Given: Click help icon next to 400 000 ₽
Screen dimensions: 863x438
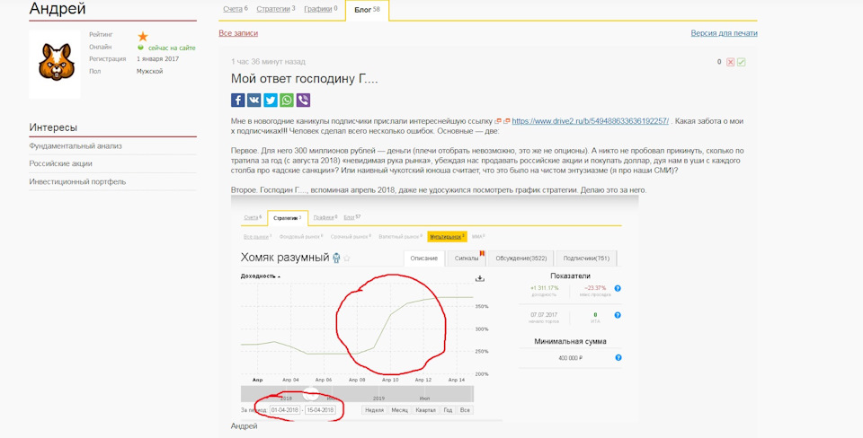Looking at the screenshot, I should pyautogui.click(x=618, y=357).
